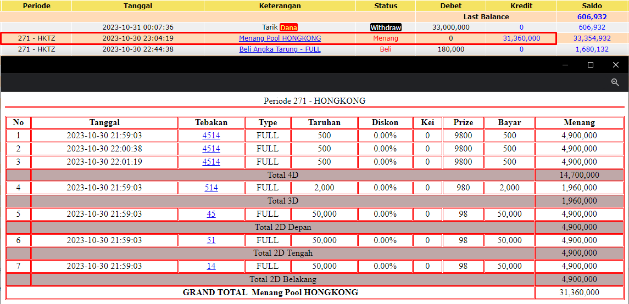Open tebakan link 51

pyautogui.click(x=211, y=240)
